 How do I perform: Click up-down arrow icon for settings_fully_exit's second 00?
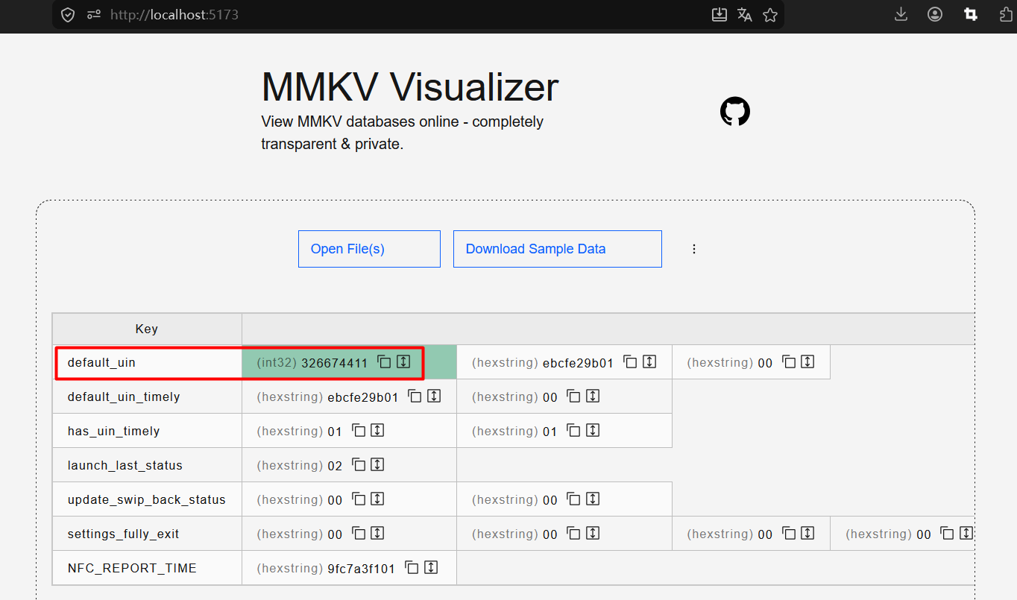click(593, 534)
